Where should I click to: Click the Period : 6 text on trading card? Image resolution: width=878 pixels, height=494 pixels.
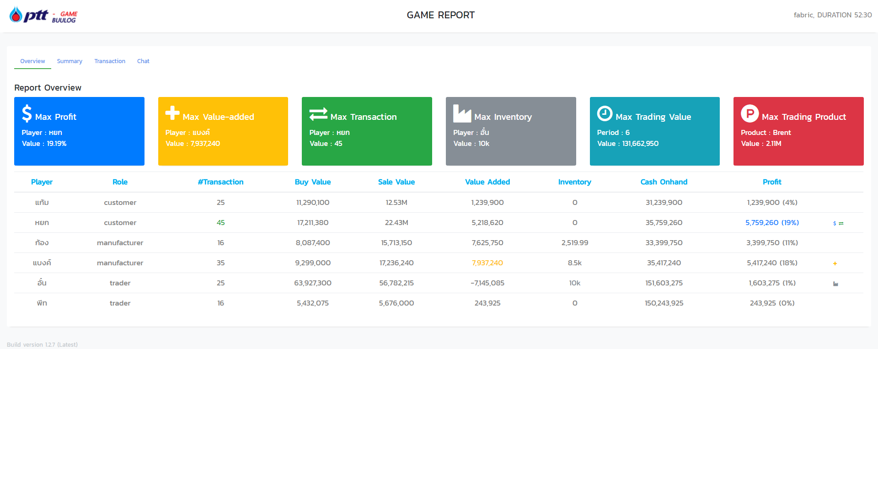coord(613,133)
